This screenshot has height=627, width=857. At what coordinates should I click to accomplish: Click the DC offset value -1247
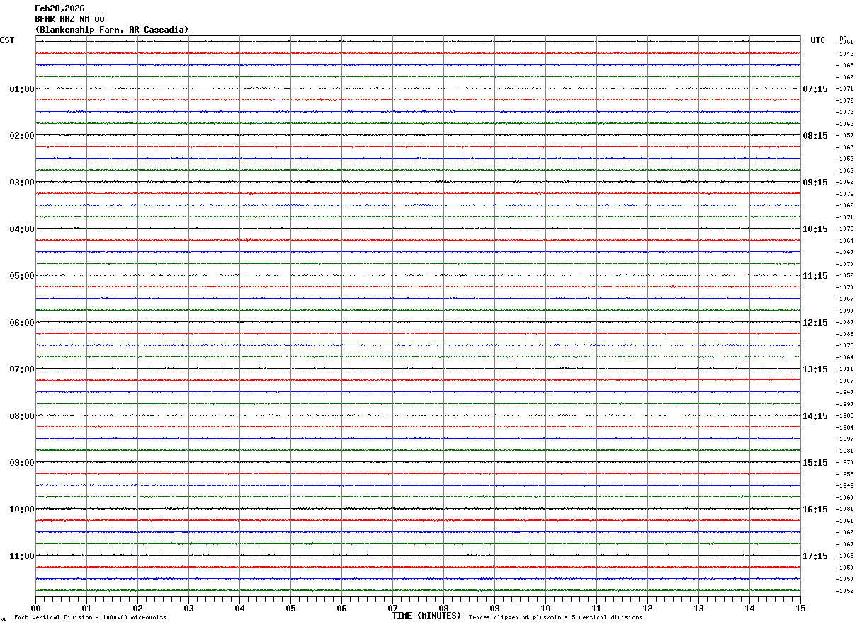click(844, 392)
